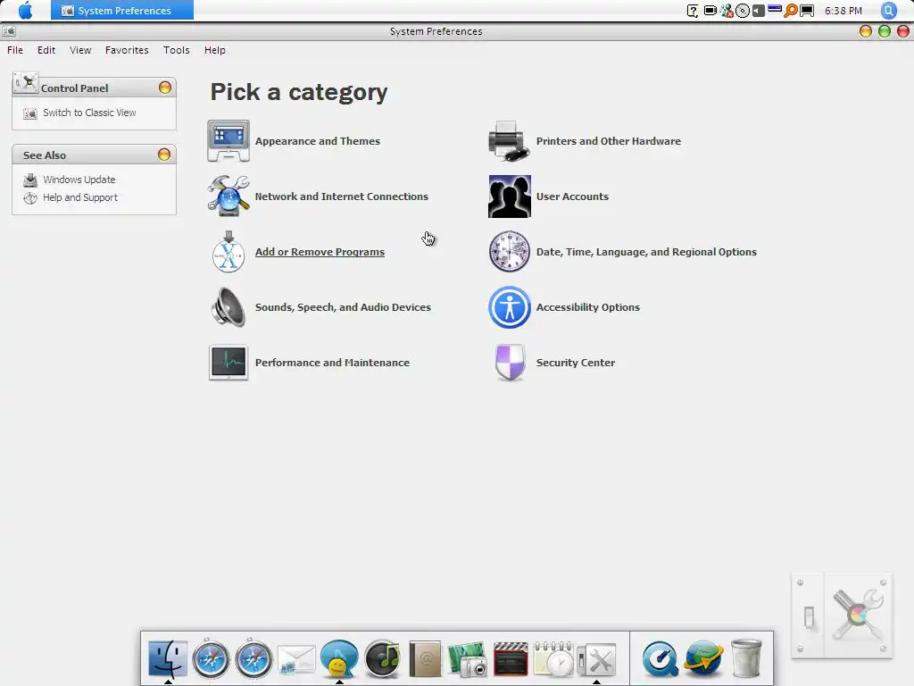
Task: Click the Appearance and Themes monitor icon
Action: point(228,140)
